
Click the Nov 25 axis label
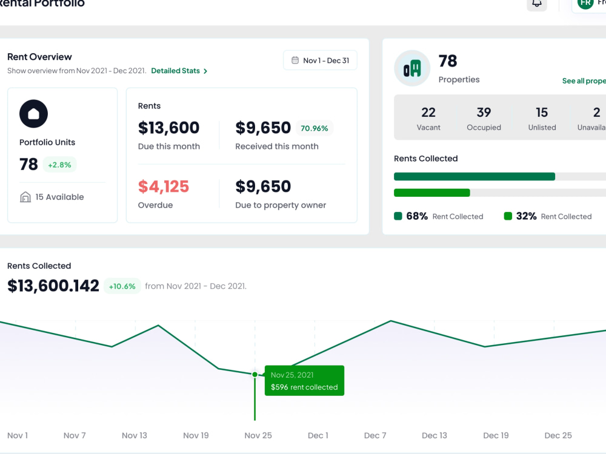[258, 435]
